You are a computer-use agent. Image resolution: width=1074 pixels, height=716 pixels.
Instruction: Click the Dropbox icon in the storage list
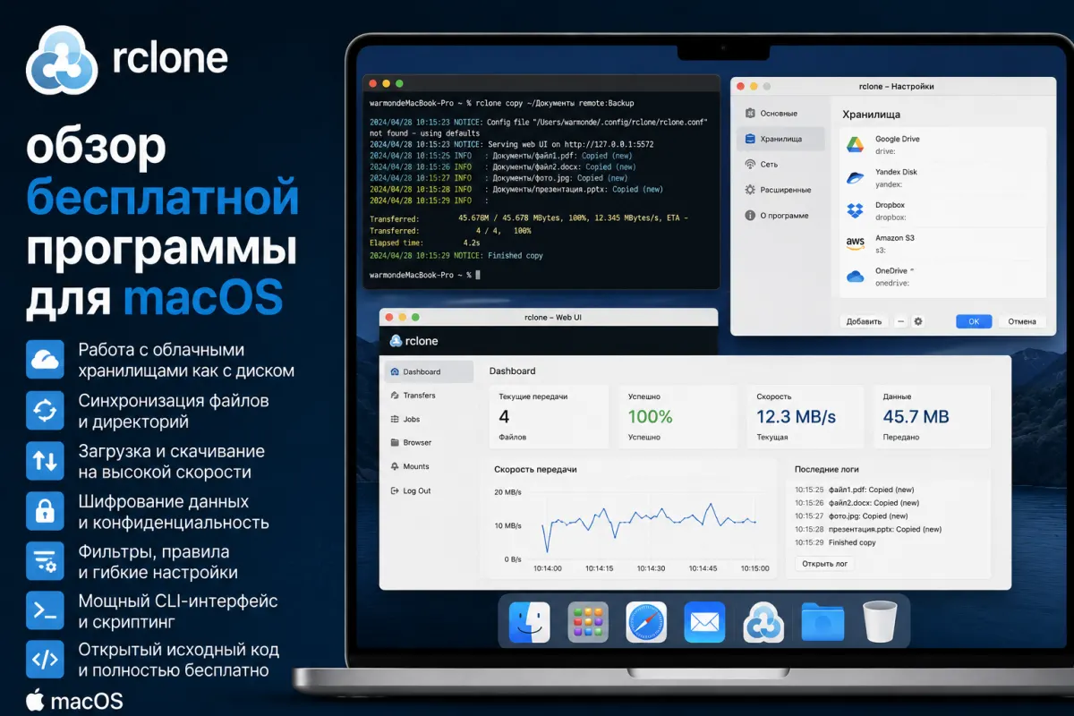tap(855, 210)
